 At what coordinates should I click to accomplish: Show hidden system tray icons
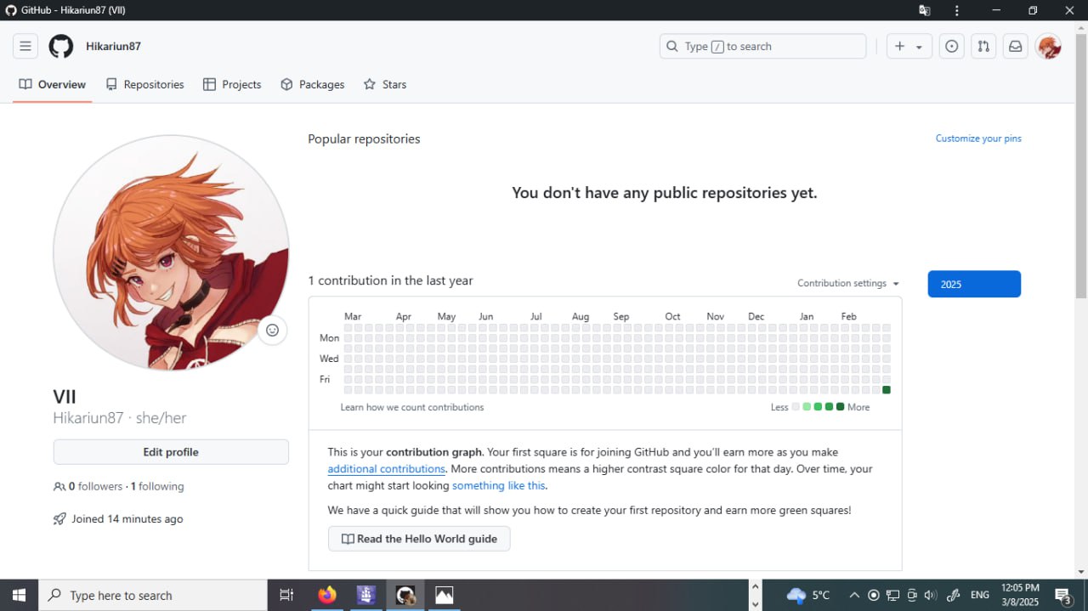[854, 595]
